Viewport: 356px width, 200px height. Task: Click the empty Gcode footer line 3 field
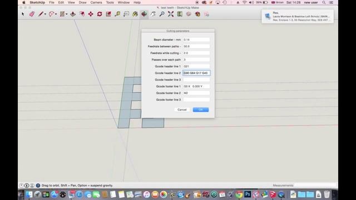coord(196,100)
